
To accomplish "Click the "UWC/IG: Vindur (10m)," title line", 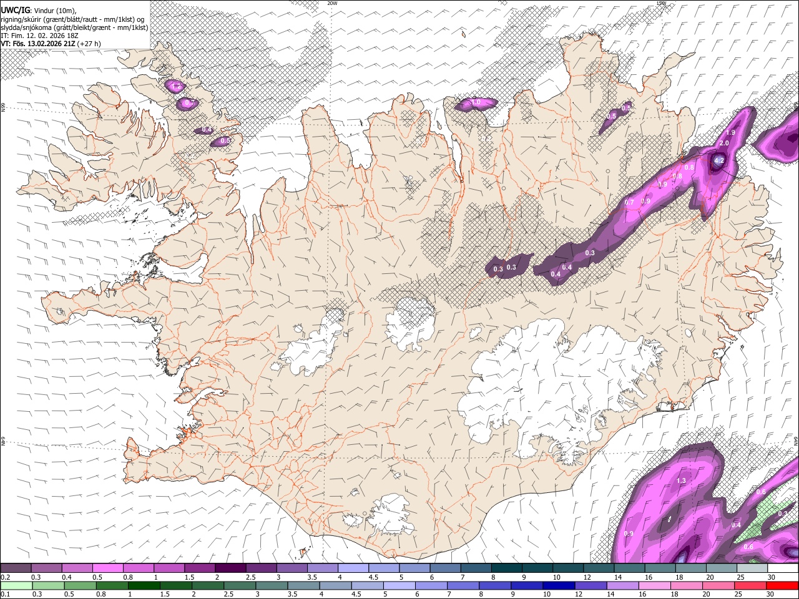I will click(39, 11).
